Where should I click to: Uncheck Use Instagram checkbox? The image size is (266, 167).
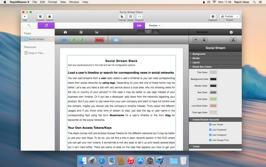210,135
